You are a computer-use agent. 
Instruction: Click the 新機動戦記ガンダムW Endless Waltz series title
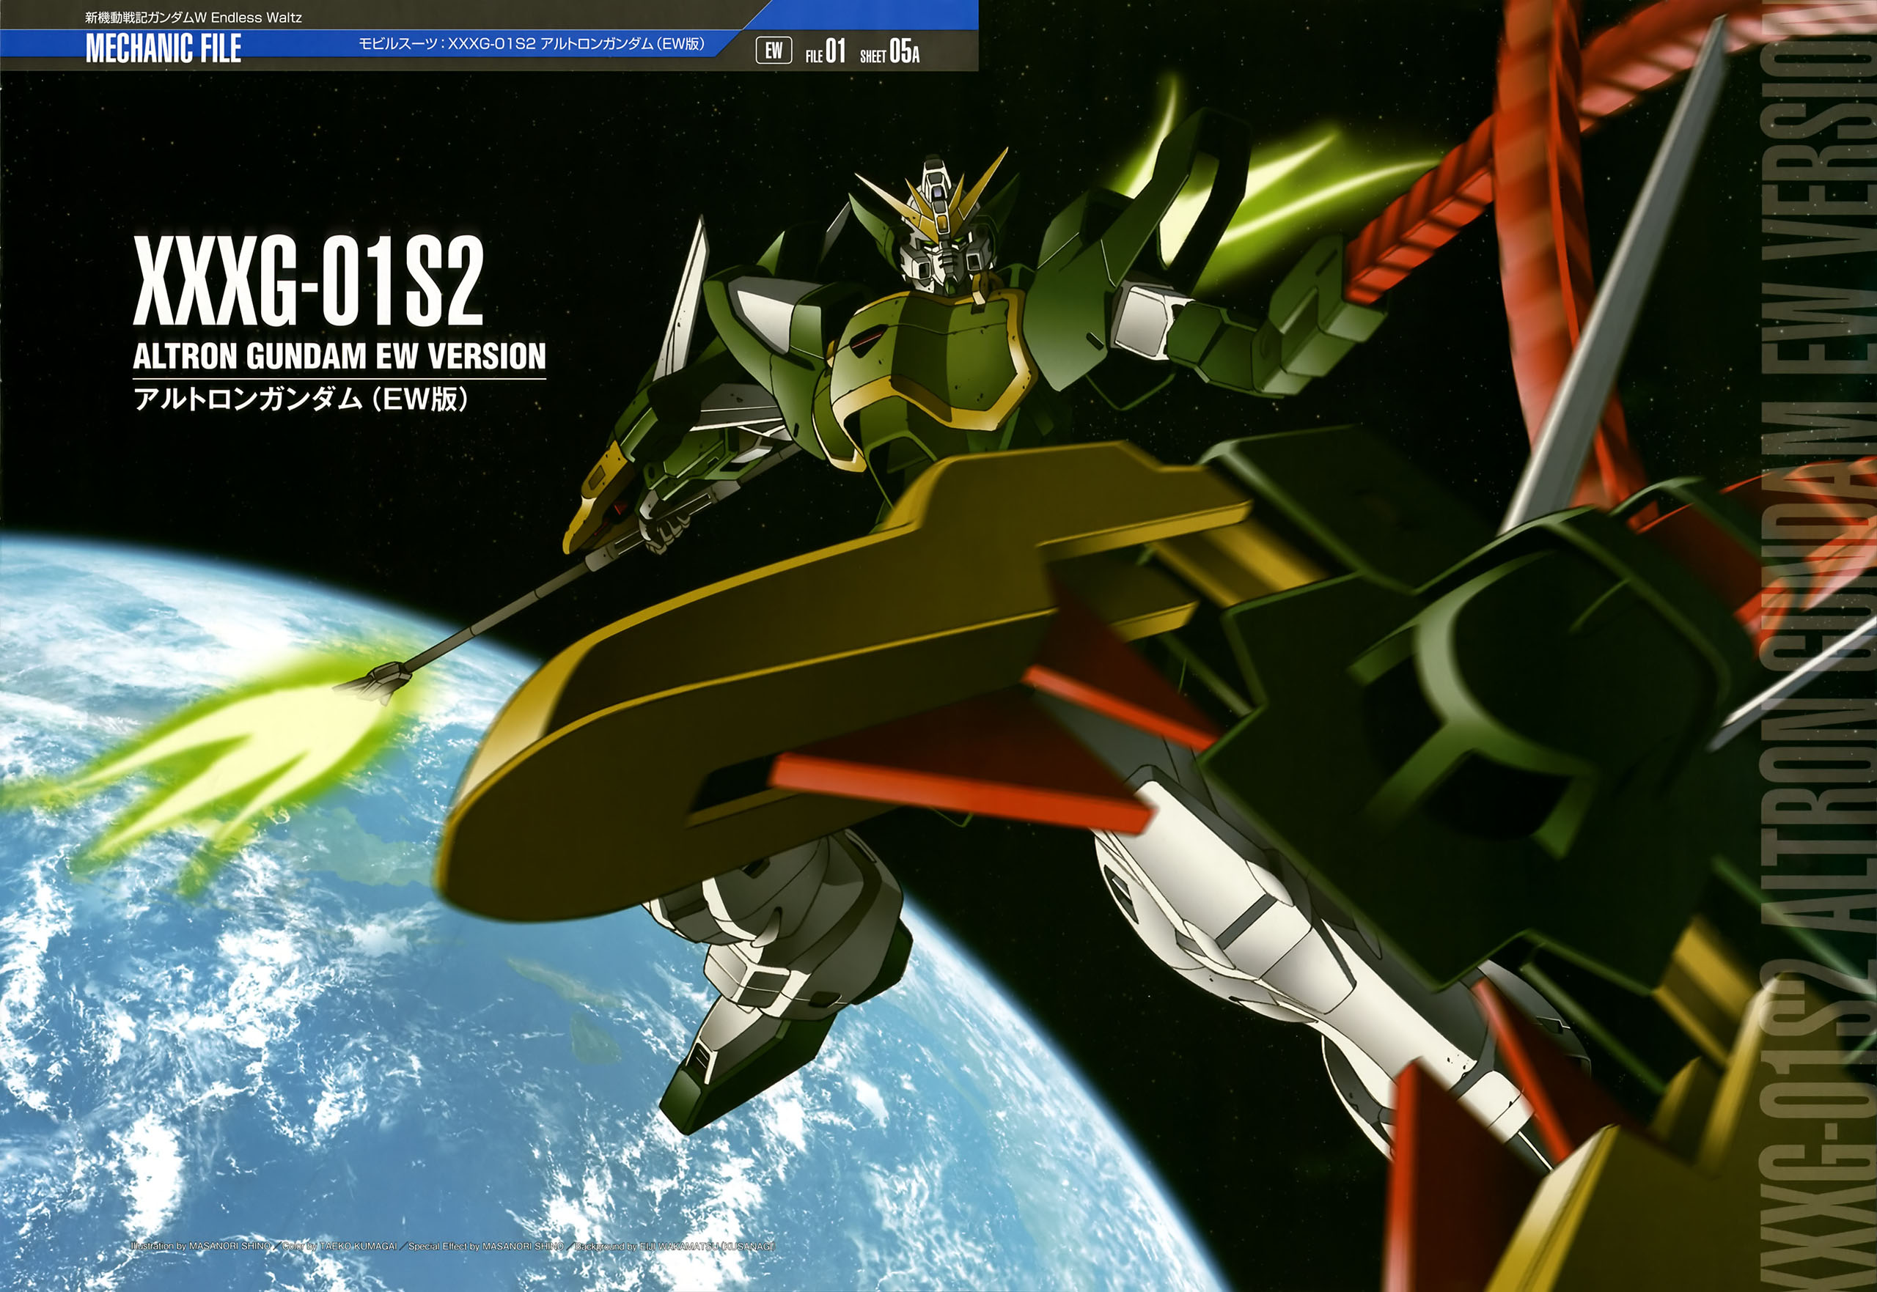(194, 17)
